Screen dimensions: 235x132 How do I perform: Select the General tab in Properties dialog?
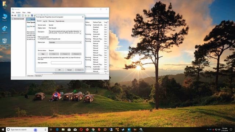pos(39,21)
